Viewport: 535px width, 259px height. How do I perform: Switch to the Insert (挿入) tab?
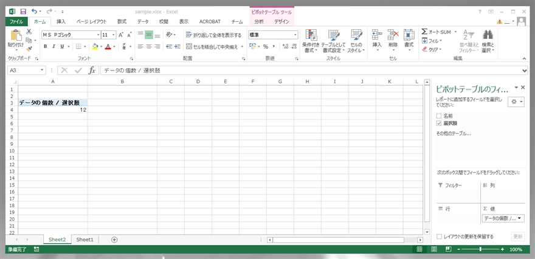61,21
